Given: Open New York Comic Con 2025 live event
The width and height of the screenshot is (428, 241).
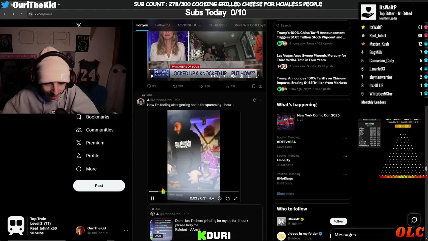Looking at the screenshot, I should pos(318,115).
